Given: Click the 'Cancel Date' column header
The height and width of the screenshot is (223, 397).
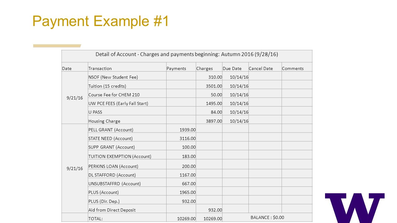Looking at the screenshot, I should (261, 68).
